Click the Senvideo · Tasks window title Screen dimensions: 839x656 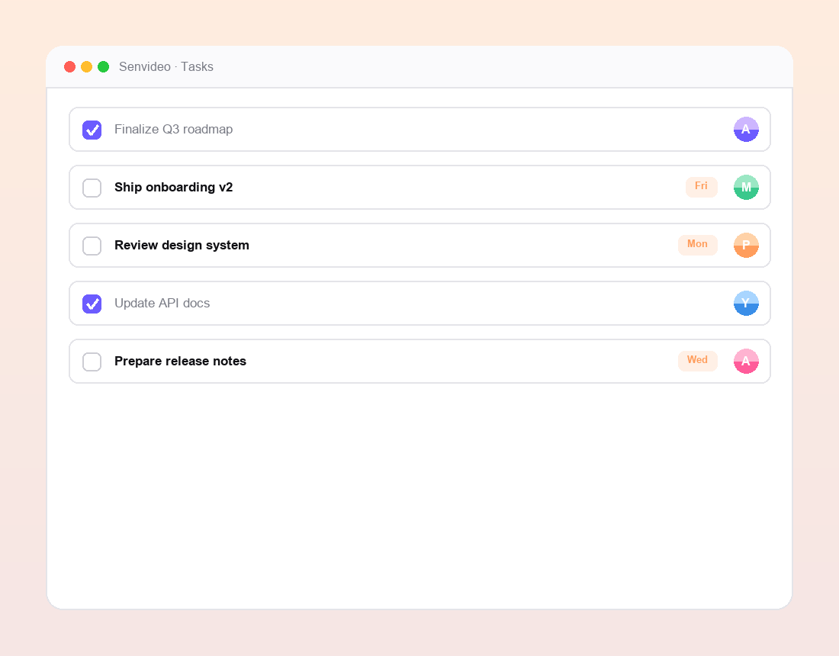166,67
